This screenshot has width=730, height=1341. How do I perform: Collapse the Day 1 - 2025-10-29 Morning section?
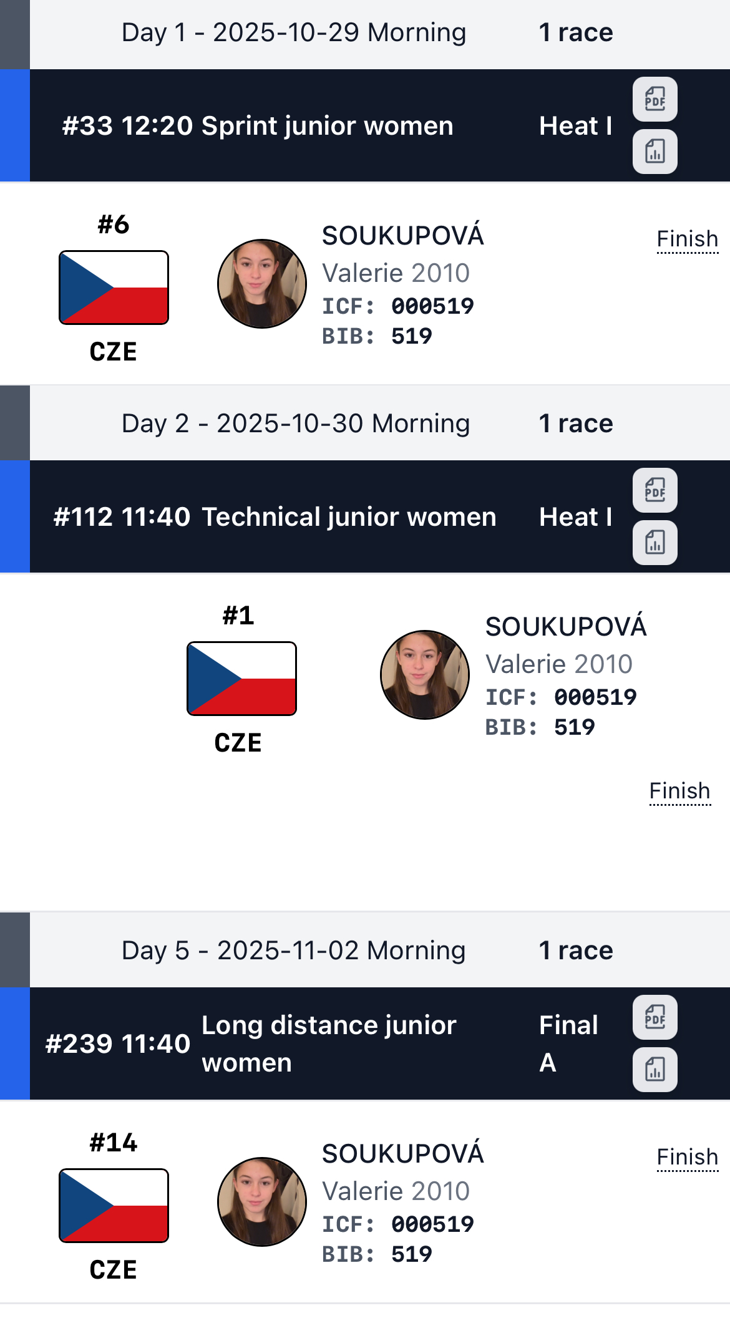[x=293, y=33]
